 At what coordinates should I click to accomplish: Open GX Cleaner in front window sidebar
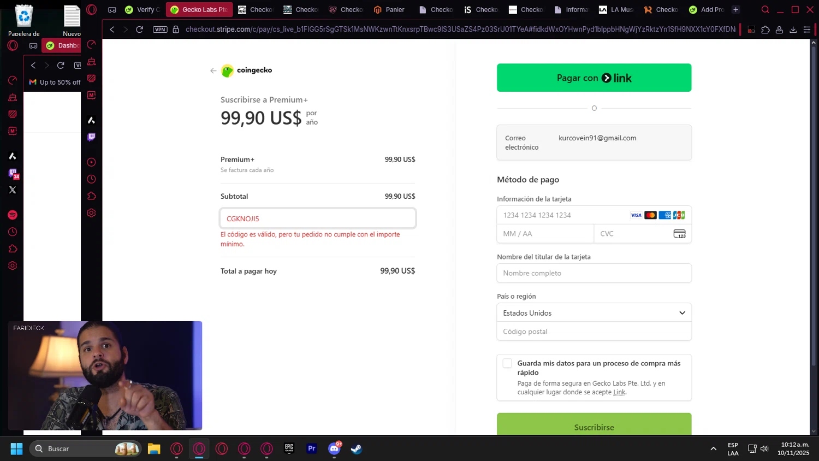91,61
